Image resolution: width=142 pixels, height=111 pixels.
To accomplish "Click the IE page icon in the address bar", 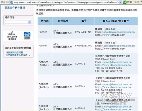I will tap(11, 2).
